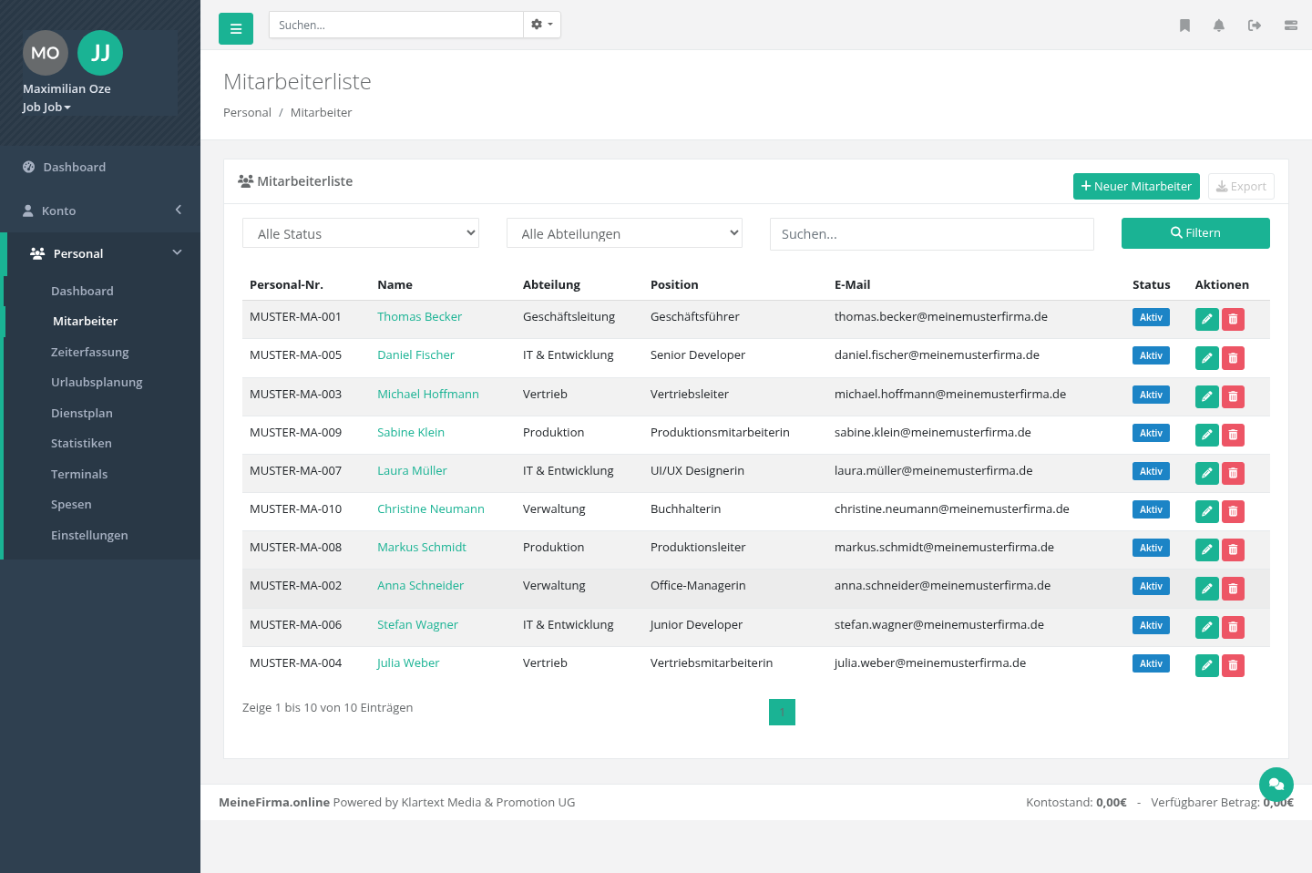Open Spesen in the sidebar

(x=71, y=504)
